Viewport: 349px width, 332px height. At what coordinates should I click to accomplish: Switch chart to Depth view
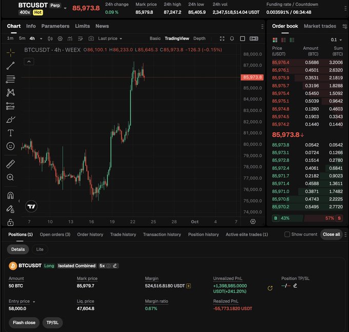tap(199, 38)
